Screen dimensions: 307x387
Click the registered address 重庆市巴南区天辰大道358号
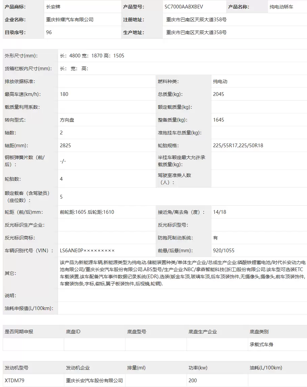tap(196, 20)
